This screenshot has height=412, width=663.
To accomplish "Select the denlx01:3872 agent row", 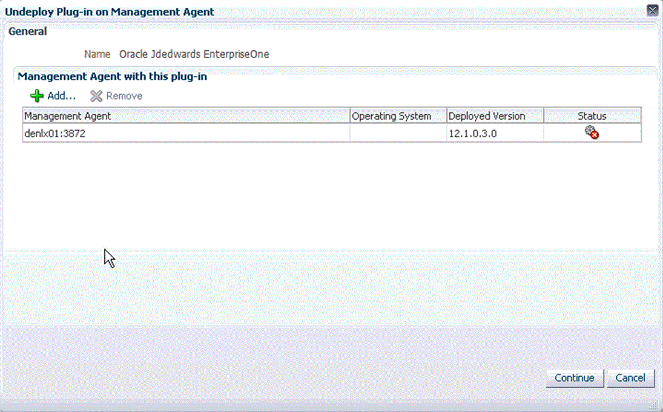I will pos(332,133).
